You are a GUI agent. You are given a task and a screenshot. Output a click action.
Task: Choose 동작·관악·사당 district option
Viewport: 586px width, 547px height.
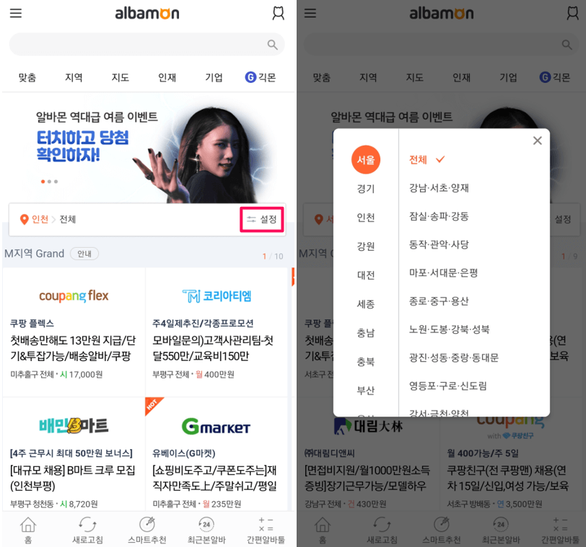pyautogui.click(x=439, y=244)
